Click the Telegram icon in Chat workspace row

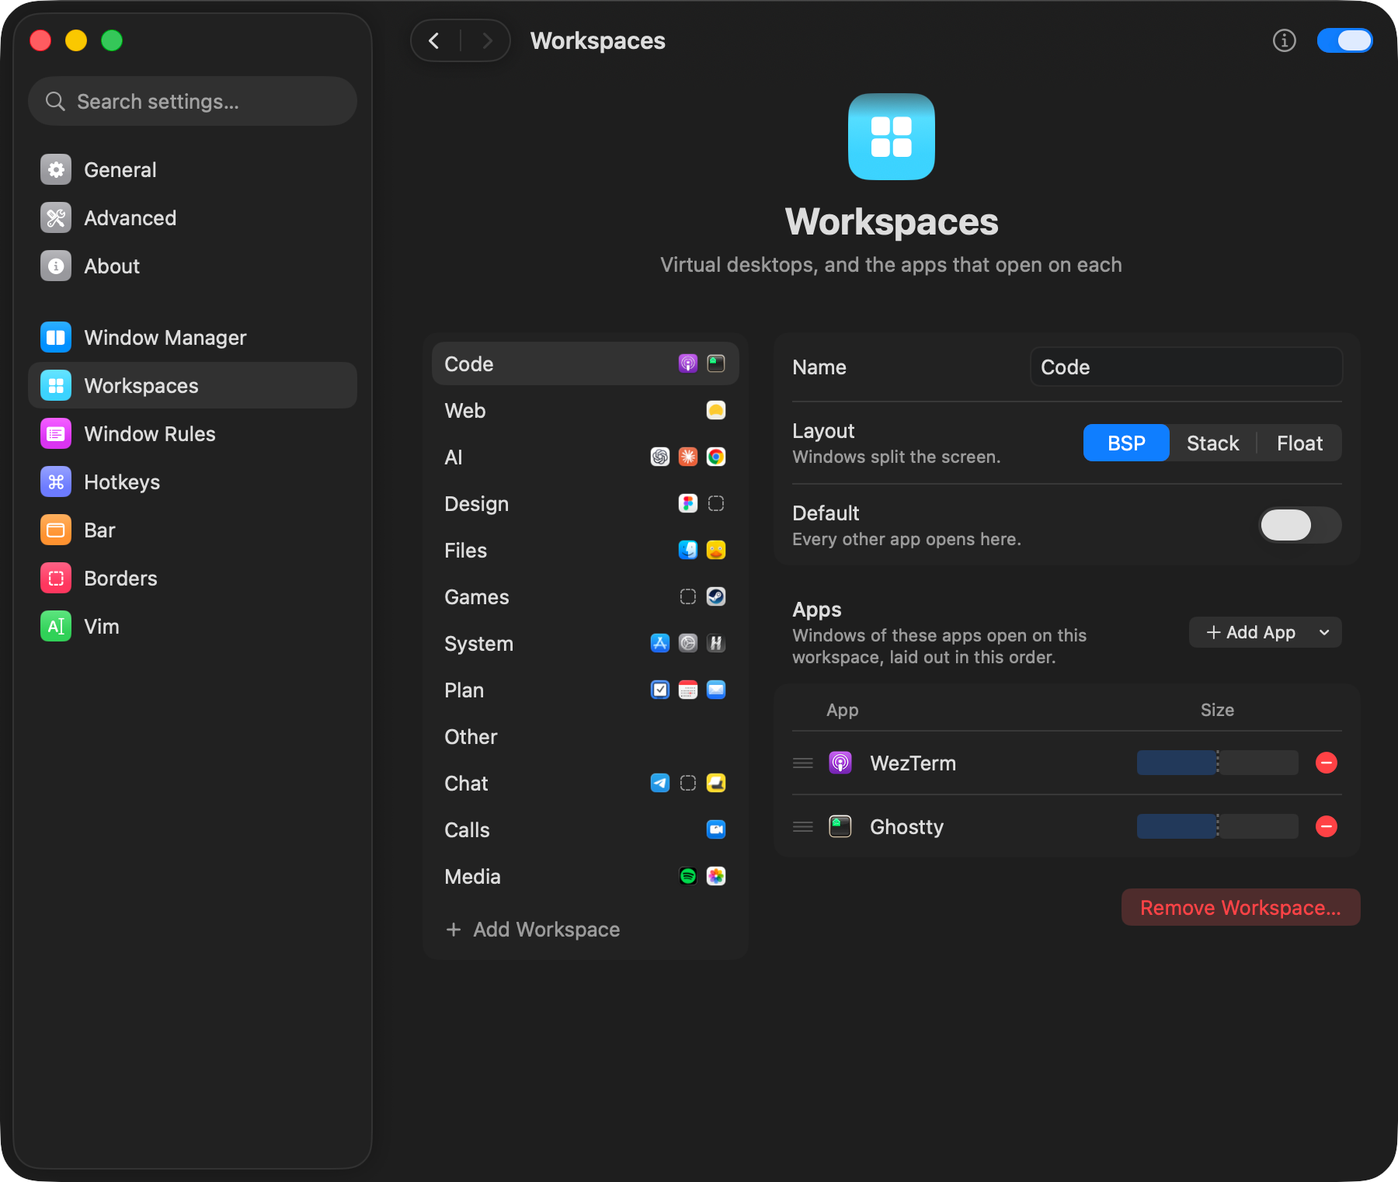pyautogui.click(x=660, y=784)
